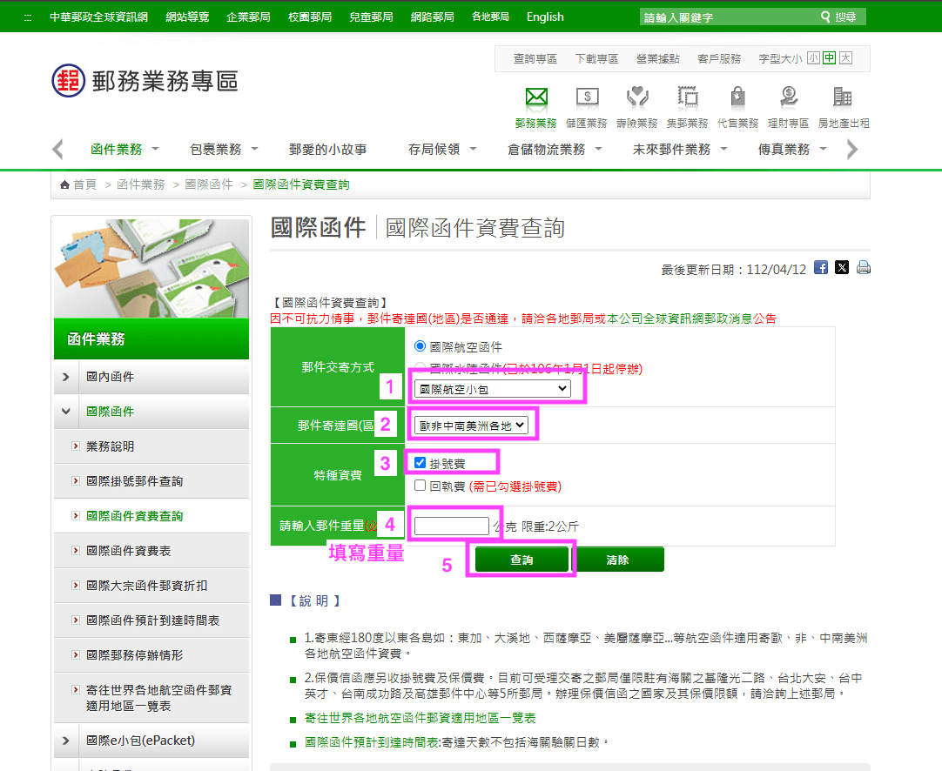Open 業務說明 sidebar link

point(110,446)
